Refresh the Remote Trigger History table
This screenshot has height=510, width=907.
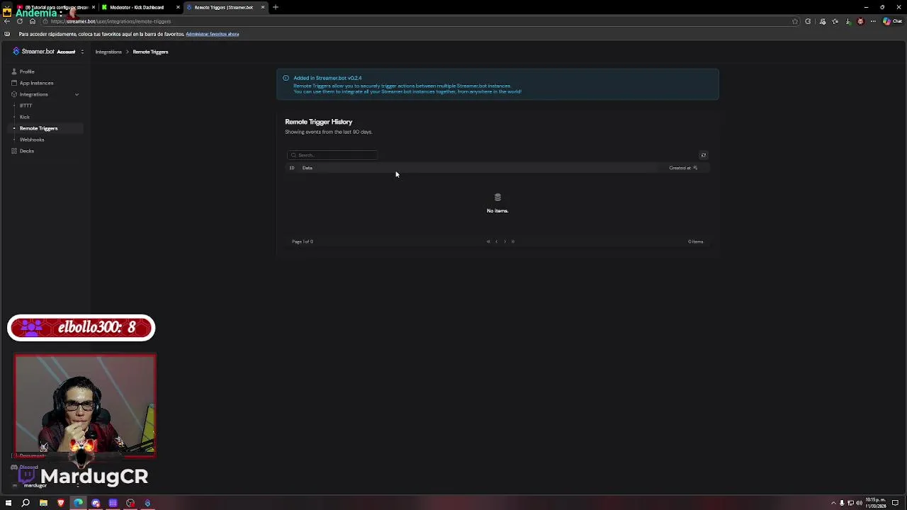point(703,155)
